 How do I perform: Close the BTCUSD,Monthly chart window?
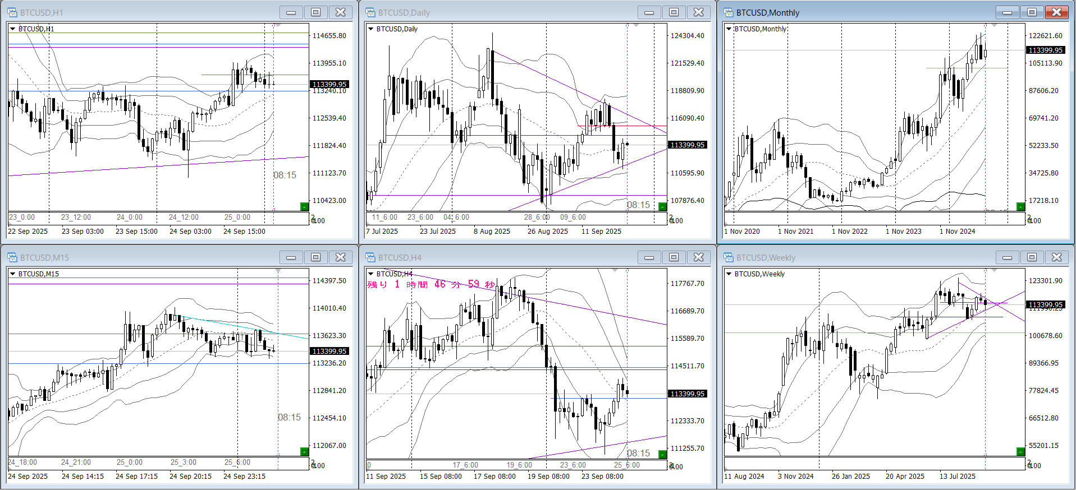(x=1056, y=12)
